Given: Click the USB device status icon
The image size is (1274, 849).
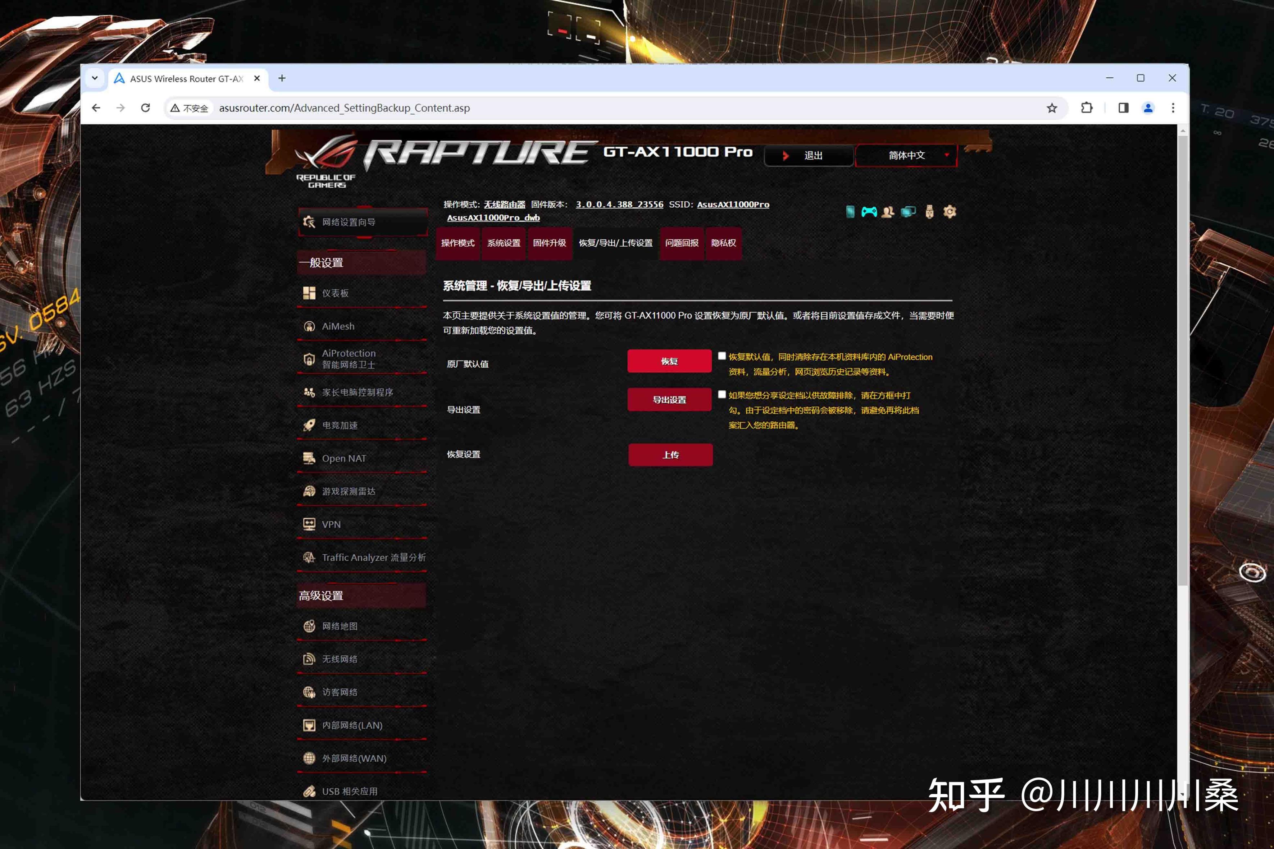Looking at the screenshot, I should tap(929, 212).
